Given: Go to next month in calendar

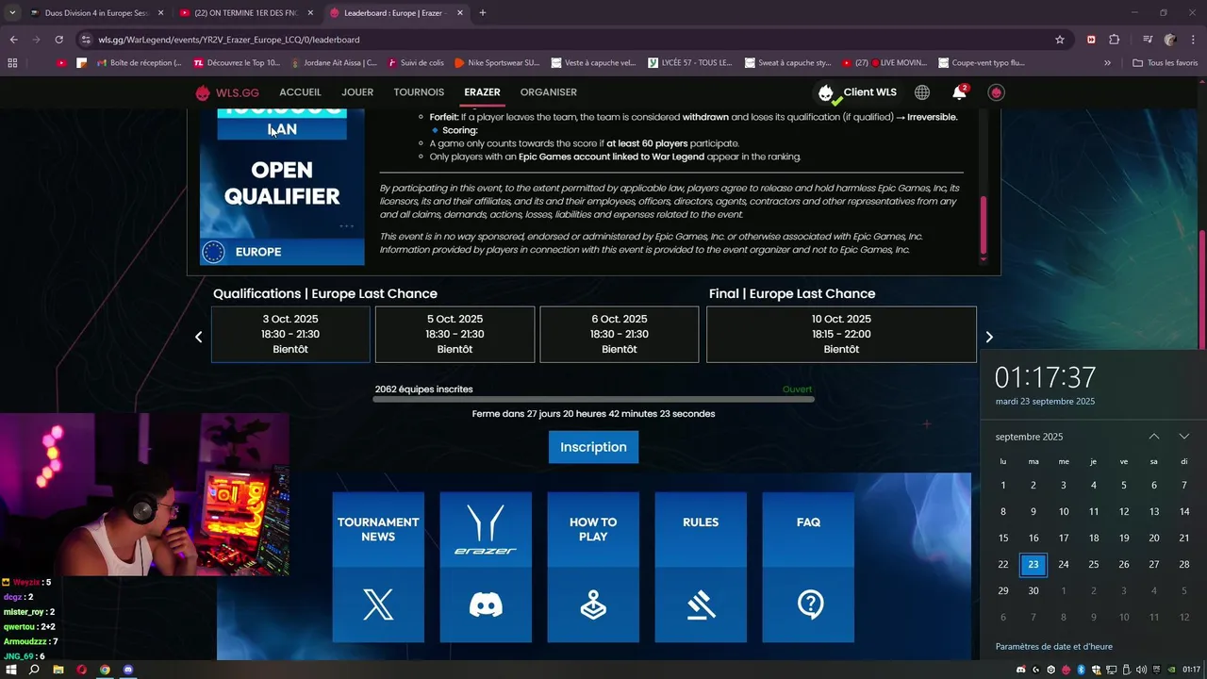Looking at the screenshot, I should pos(1184,437).
